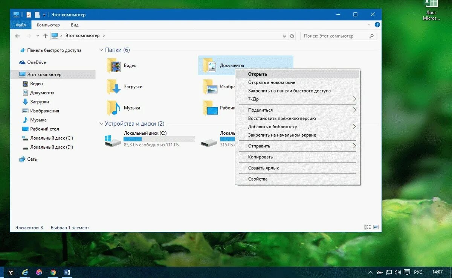
Task: Choose Закрепить на начальном экране
Action: tap(298, 135)
